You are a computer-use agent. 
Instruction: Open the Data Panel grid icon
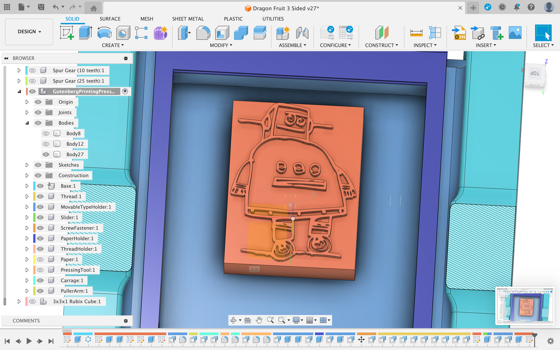coord(7,7)
